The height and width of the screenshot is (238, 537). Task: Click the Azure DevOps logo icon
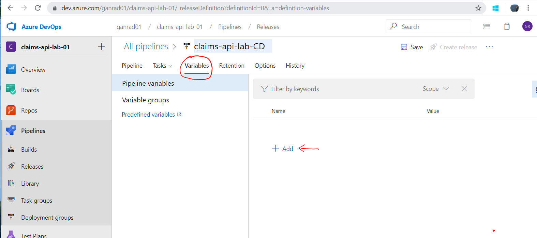(x=12, y=27)
